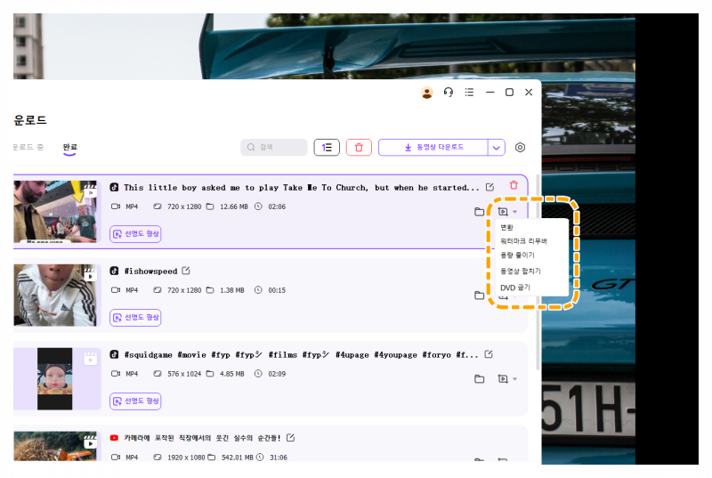Viewport: 712px width, 478px height.
Task: Click TikTok icon beside 'This little boy' title
Action: 114,187
